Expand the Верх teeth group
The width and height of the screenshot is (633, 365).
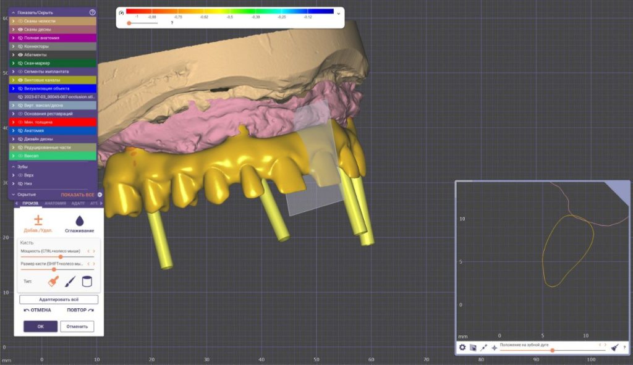pos(14,175)
